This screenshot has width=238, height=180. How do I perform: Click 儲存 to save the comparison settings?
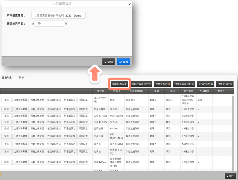123,62
